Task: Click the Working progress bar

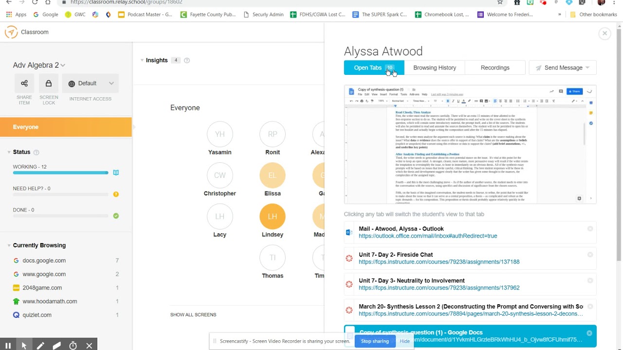Action: (x=60, y=173)
